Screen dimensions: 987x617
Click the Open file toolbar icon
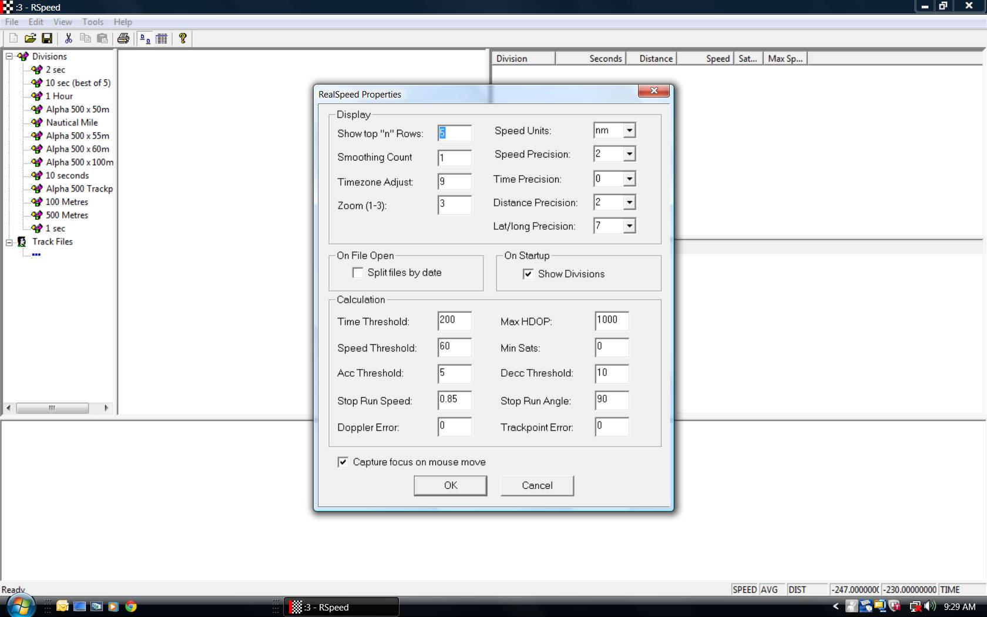(30, 39)
